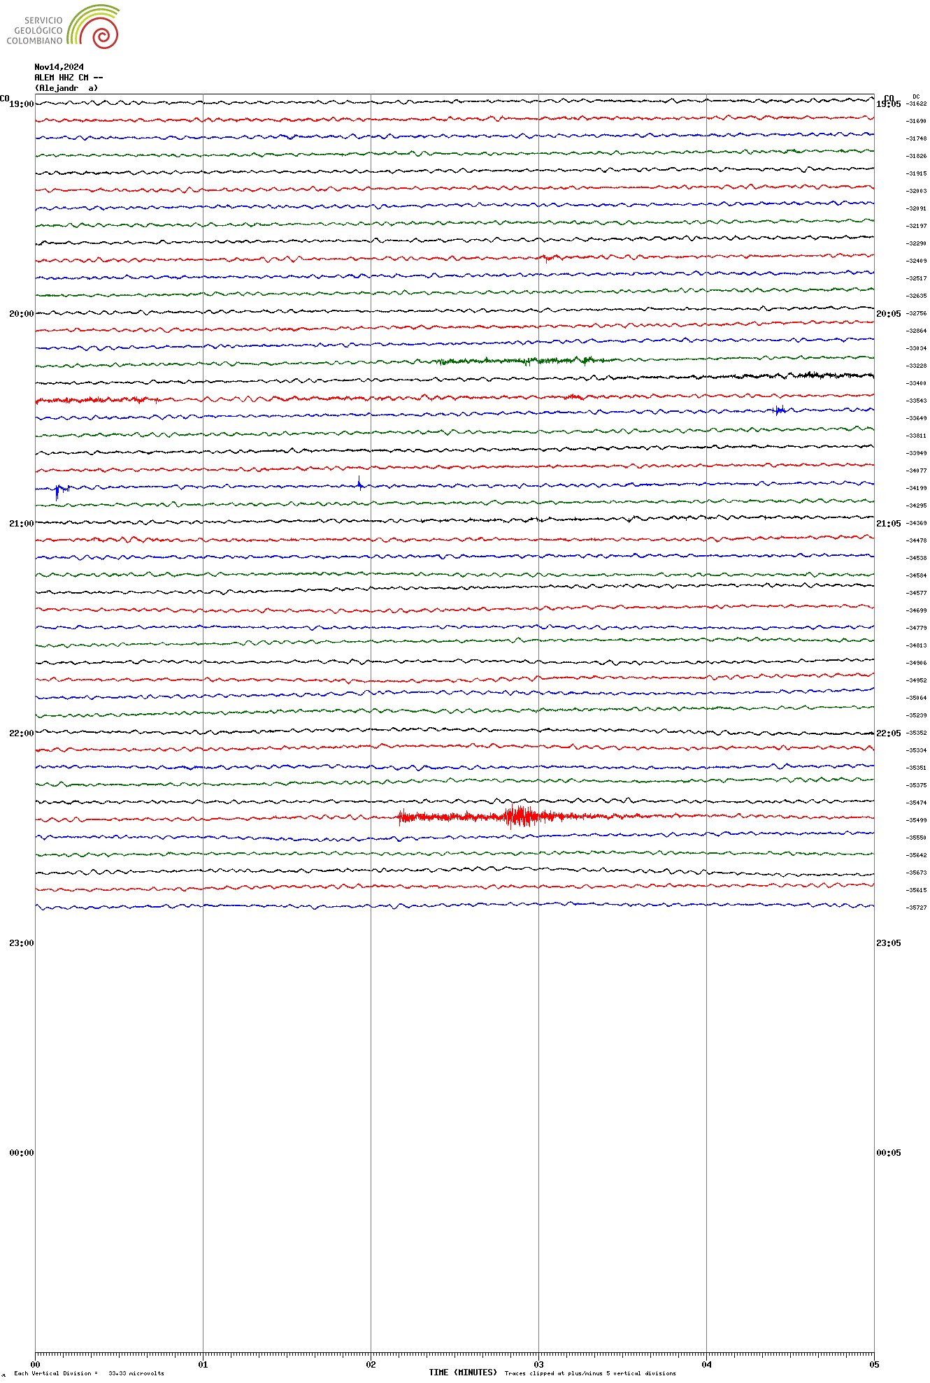Click the Nov14,2024 date label
Viewport: 930px width, 1383px height.
click(x=59, y=67)
